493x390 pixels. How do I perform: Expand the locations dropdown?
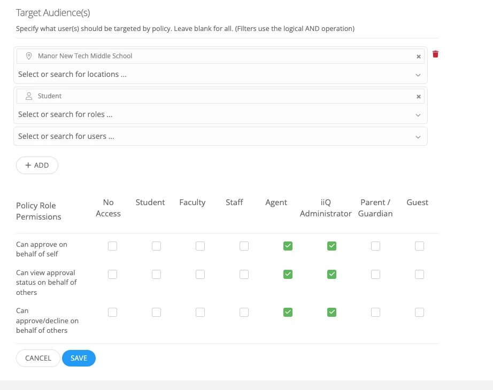click(x=418, y=75)
